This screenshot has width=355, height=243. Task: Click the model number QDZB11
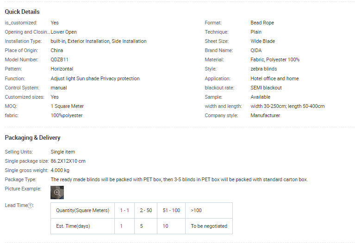pos(60,60)
